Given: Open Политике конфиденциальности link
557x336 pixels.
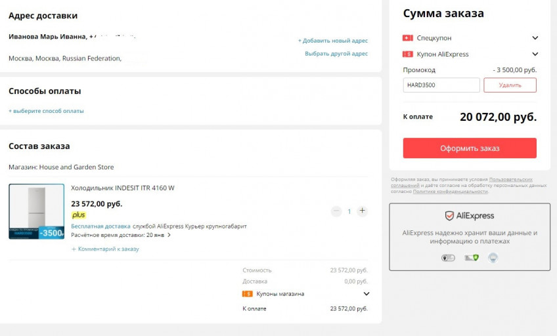Looking at the screenshot, I should tap(451, 192).
